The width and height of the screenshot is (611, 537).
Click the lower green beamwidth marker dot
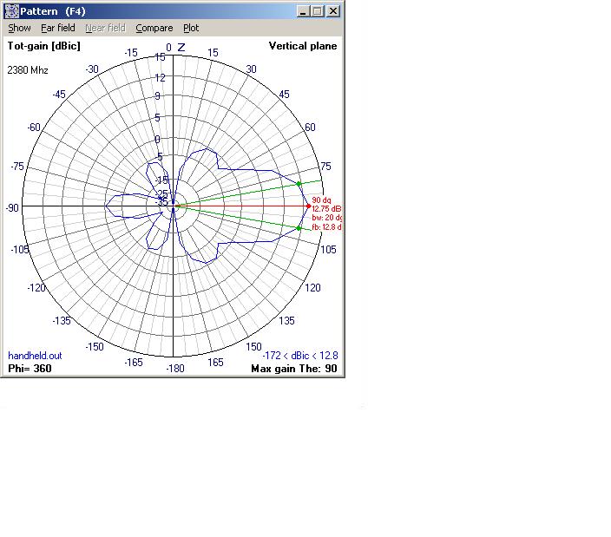click(x=299, y=228)
